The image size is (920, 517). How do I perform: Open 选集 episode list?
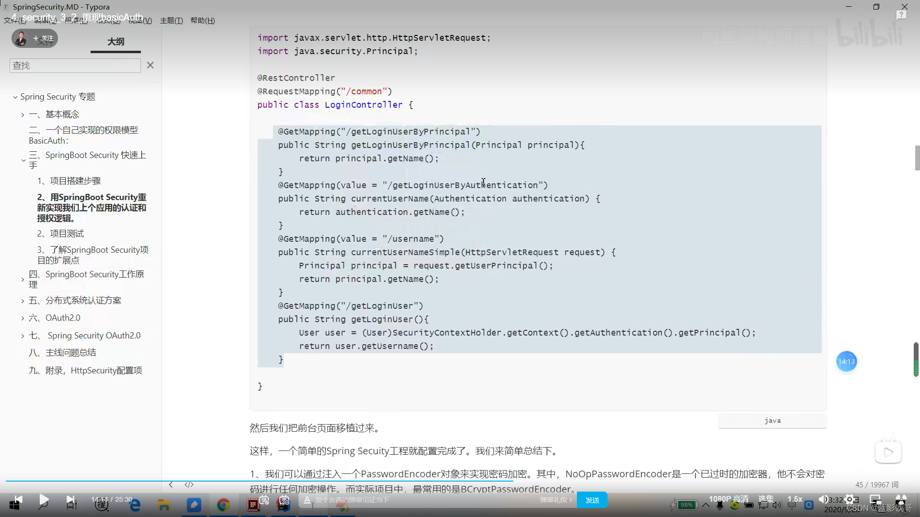[x=766, y=499]
